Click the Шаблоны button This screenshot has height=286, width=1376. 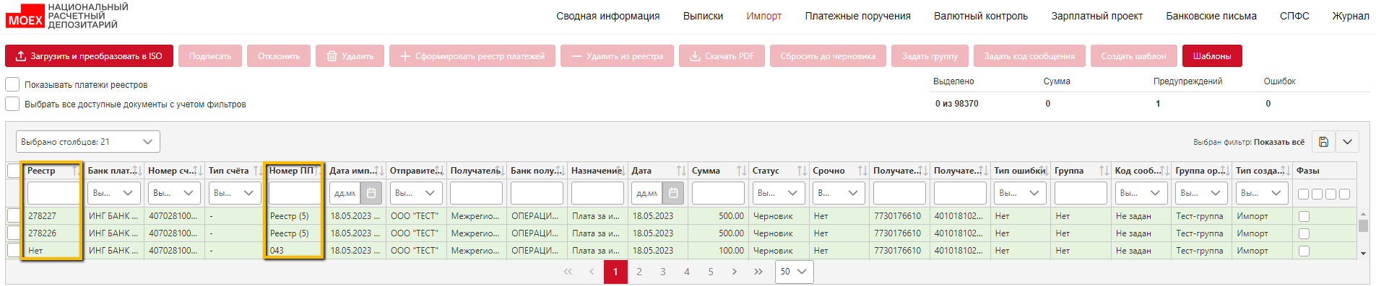(1212, 56)
